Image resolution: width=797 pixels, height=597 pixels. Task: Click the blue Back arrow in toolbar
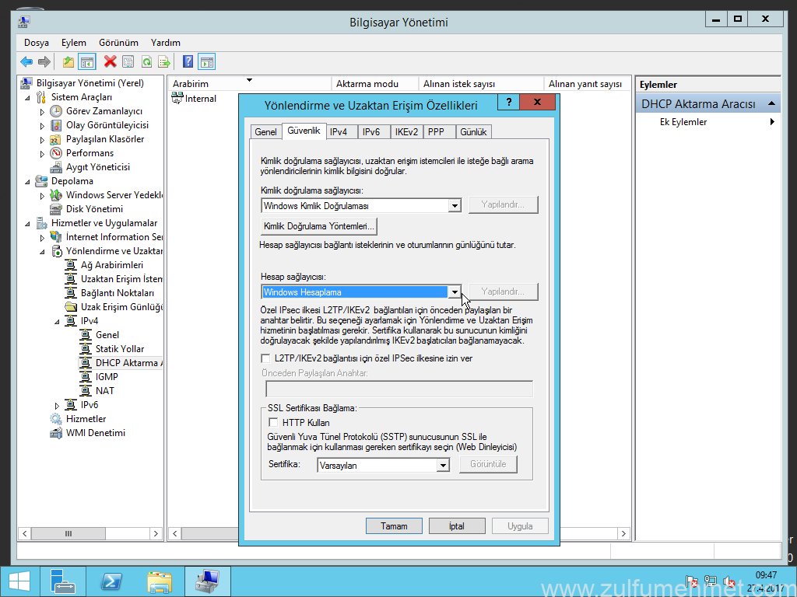pyautogui.click(x=26, y=62)
